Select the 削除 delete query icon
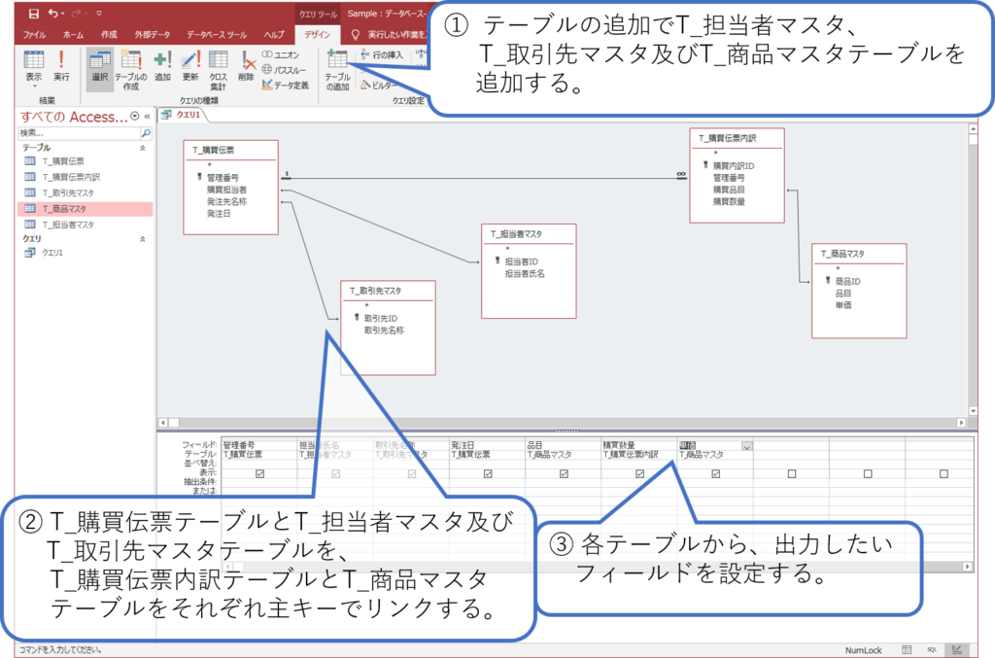995x658 pixels. pos(246,66)
